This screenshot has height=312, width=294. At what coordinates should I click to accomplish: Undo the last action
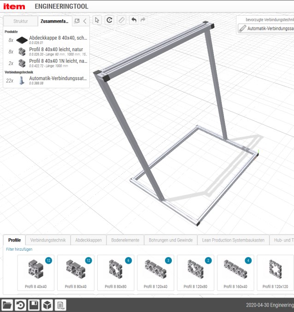click(x=134, y=20)
